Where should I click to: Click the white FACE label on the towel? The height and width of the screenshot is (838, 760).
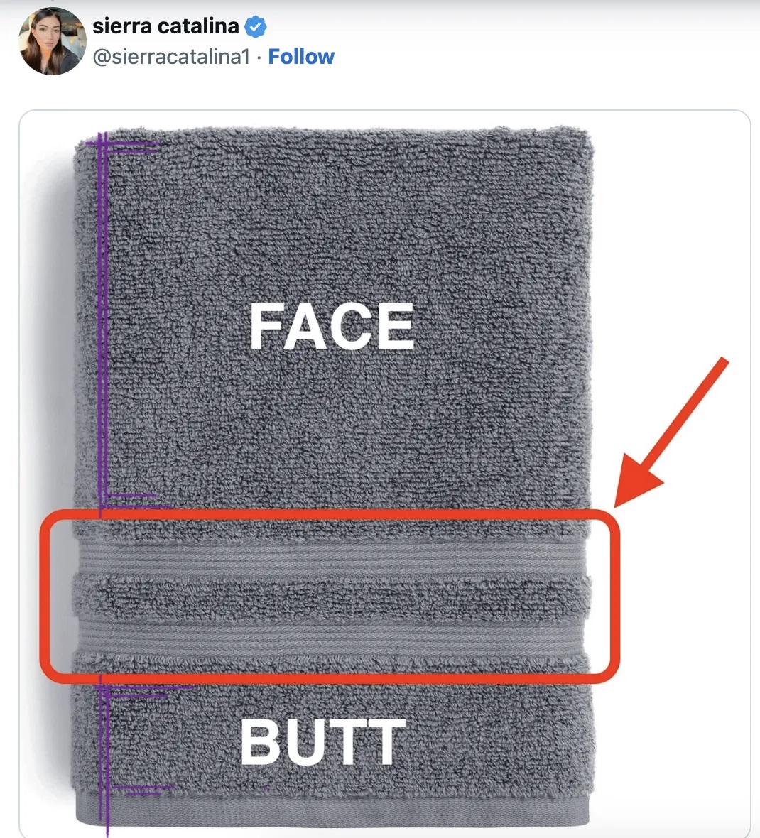pos(331,326)
